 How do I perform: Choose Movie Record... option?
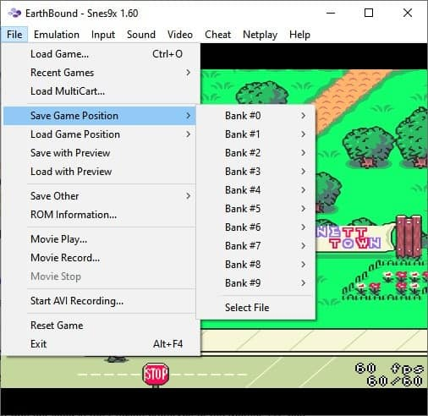point(100,258)
